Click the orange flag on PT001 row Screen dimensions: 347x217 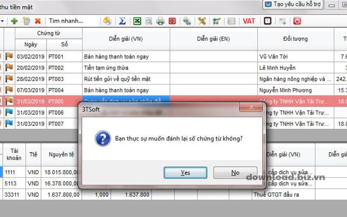pos(9,56)
